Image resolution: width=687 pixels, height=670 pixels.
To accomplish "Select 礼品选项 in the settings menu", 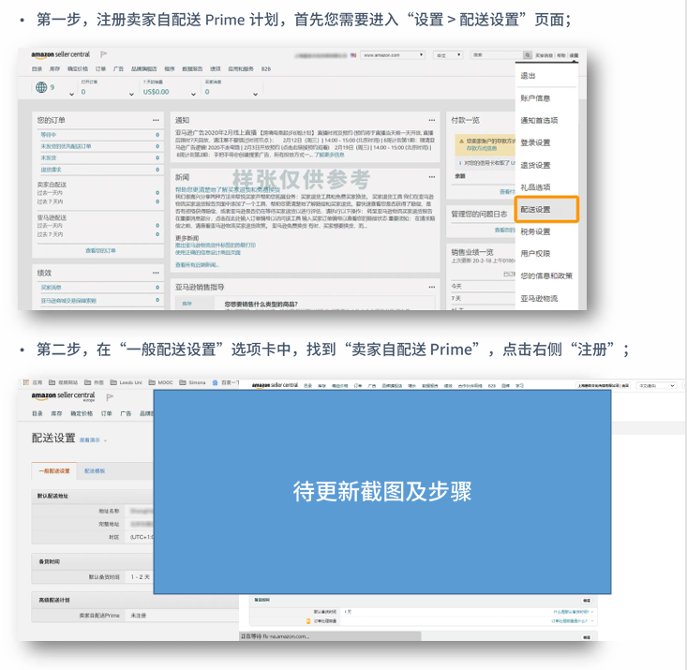I will [535, 187].
